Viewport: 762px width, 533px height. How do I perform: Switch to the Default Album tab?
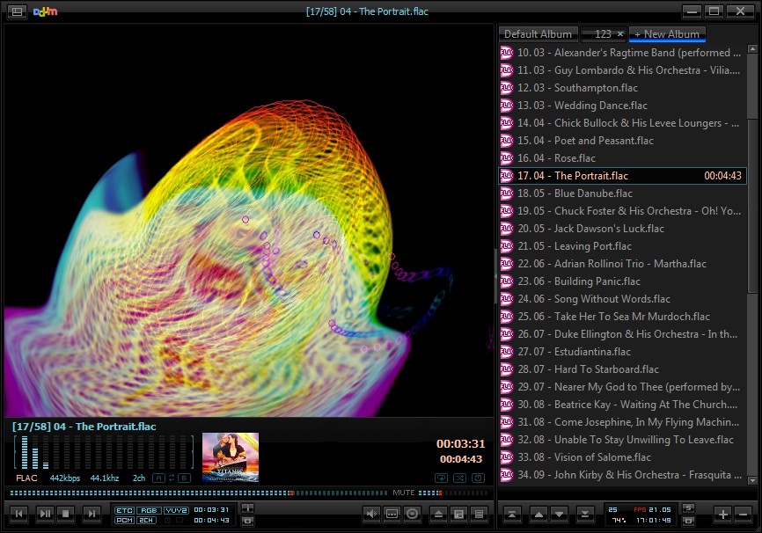tap(538, 34)
